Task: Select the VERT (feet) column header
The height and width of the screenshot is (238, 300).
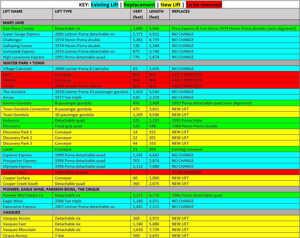Action: (x=139, y=14)
